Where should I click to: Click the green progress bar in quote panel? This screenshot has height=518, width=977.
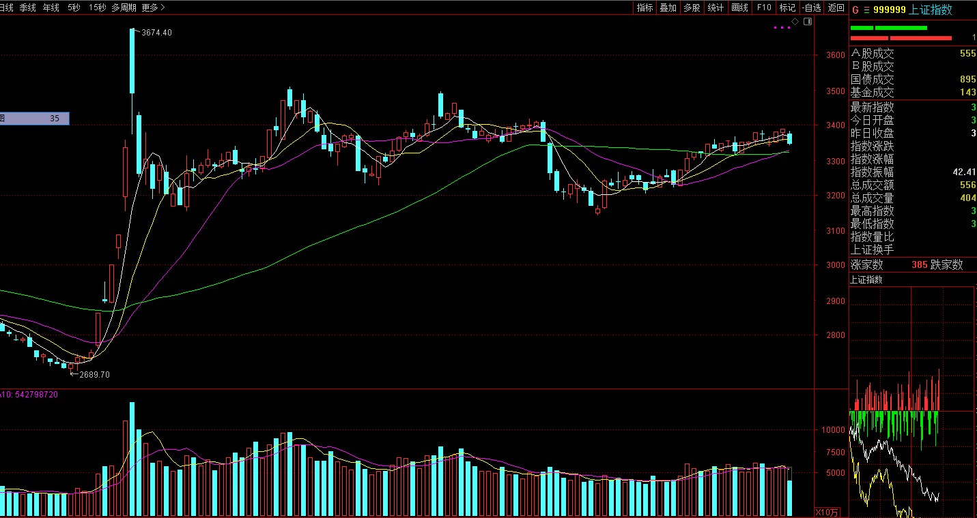point(889,28)
